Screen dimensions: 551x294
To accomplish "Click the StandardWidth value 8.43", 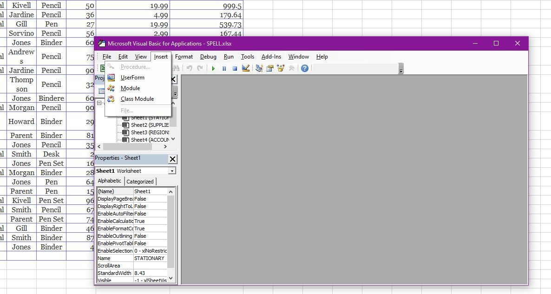I will (x=150, y=273).
